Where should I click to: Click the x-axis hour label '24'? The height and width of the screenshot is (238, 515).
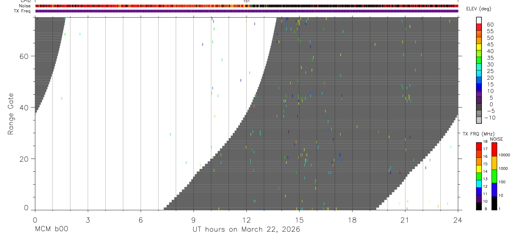(x=458, y=220)
